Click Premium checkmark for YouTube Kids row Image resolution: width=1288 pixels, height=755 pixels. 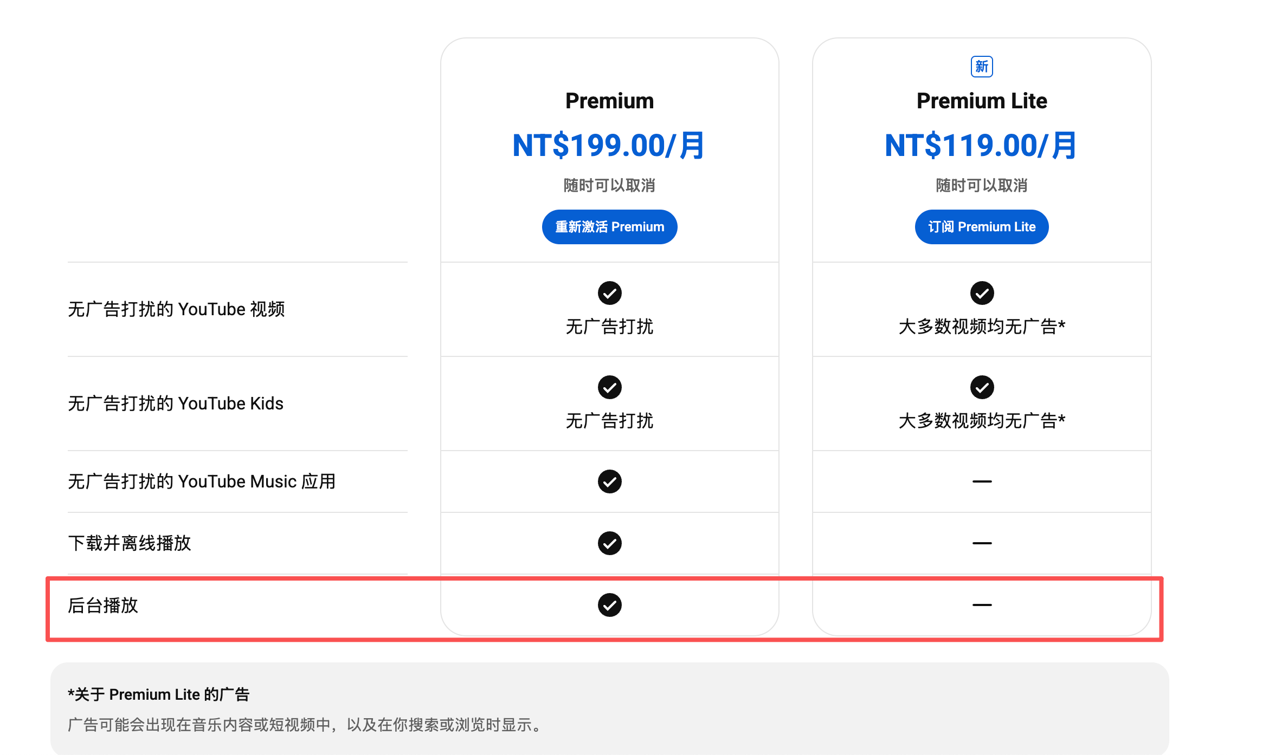(609, 387)
